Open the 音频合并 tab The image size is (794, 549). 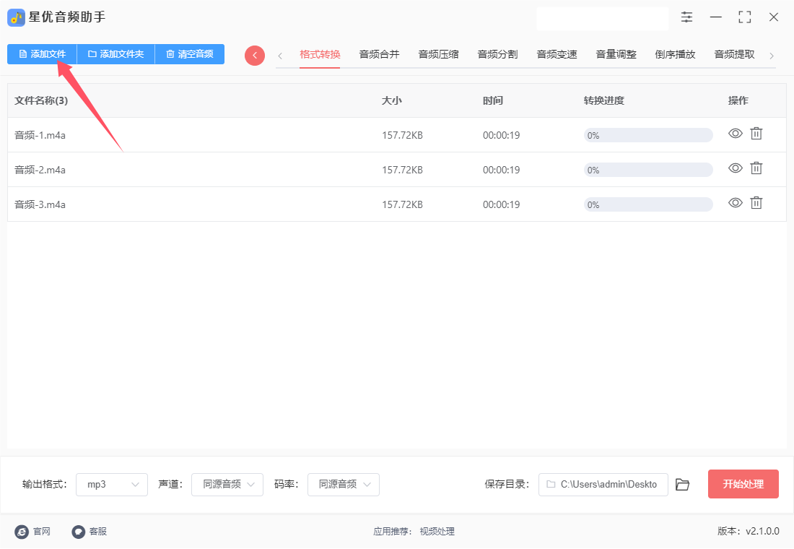pos(379,54)
